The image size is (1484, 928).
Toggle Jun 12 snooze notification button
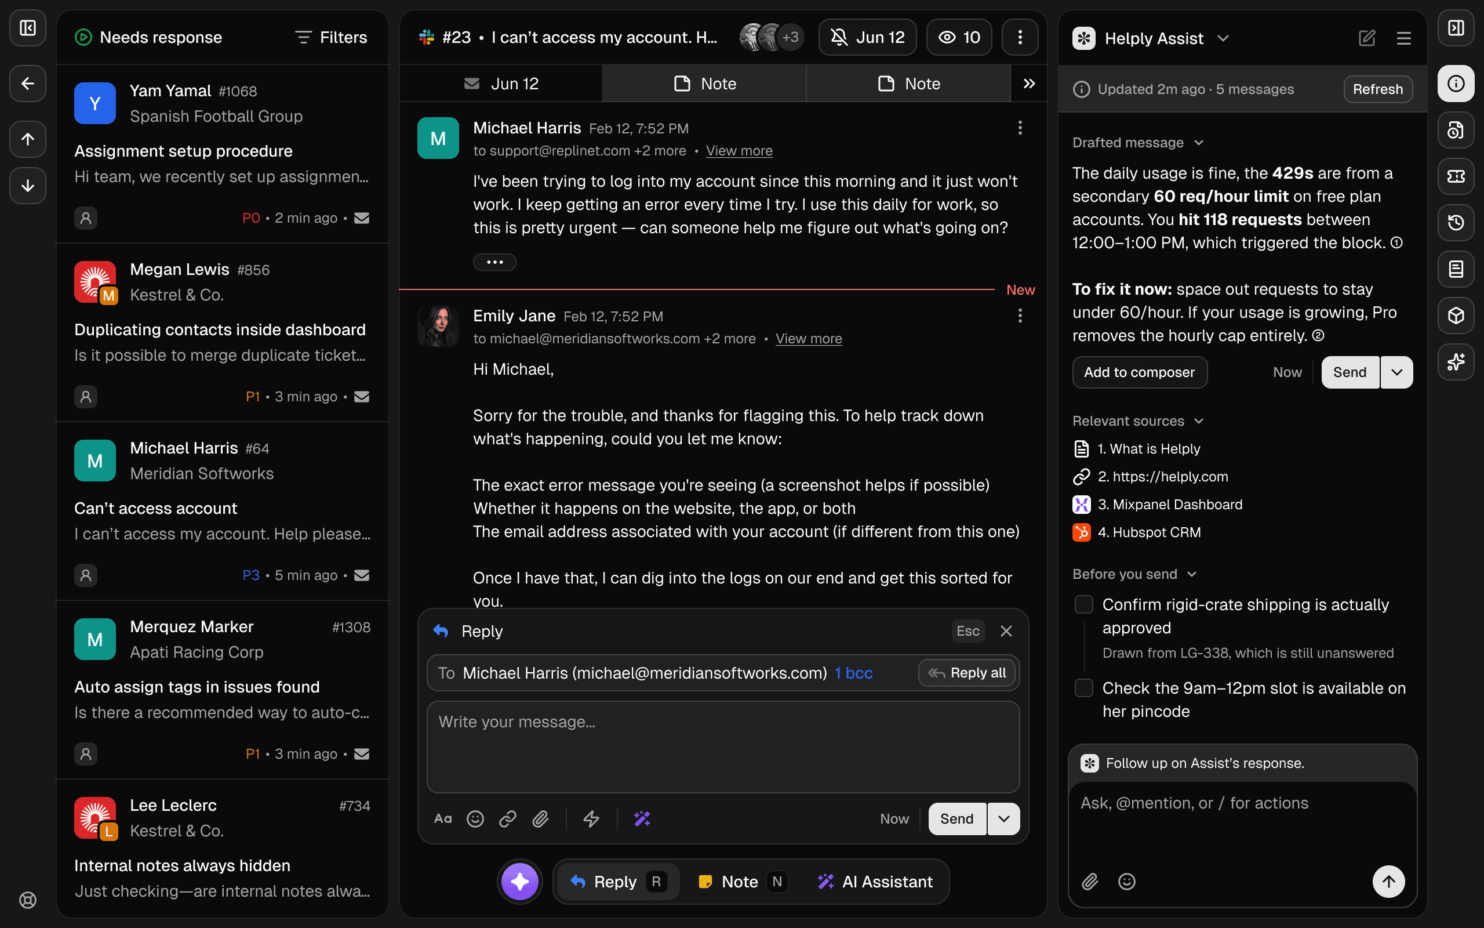coord(867,37)
